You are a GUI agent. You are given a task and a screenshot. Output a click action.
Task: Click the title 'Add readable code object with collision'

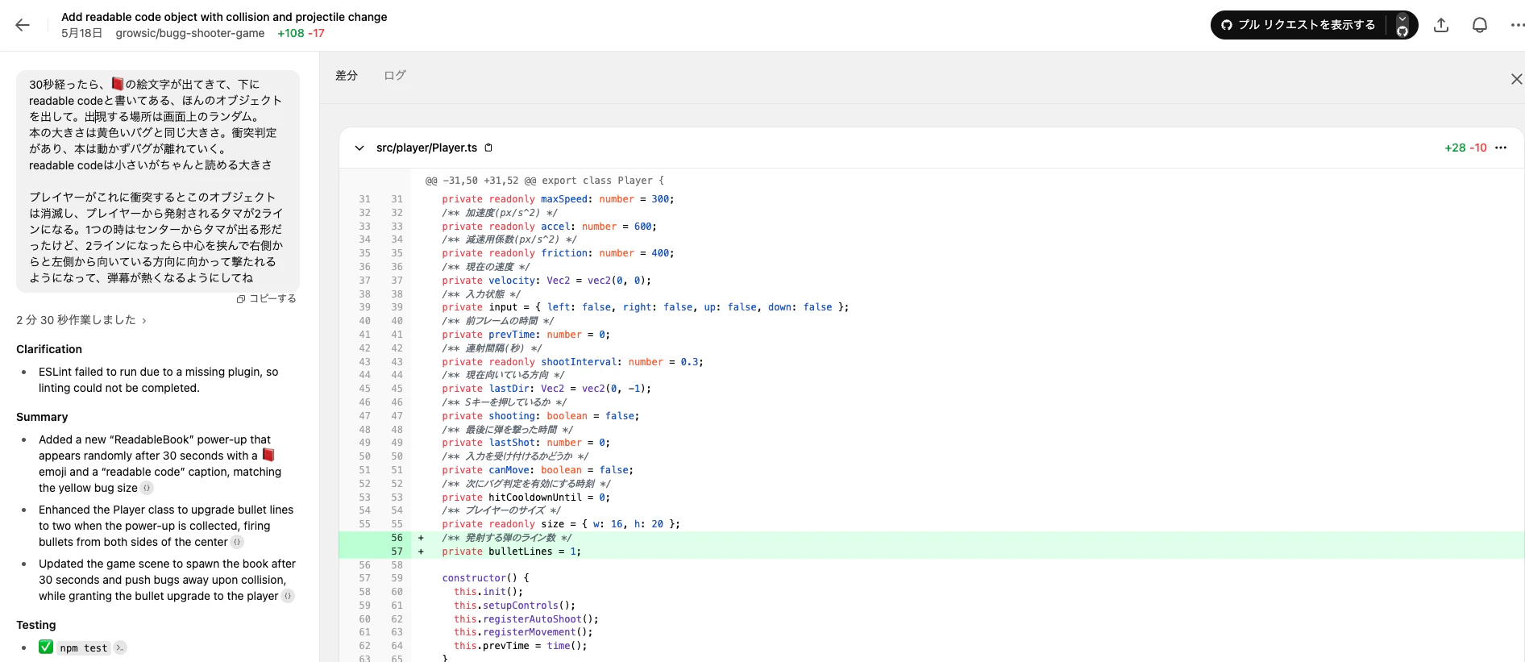pyautogui.click(x=224, y=17)
